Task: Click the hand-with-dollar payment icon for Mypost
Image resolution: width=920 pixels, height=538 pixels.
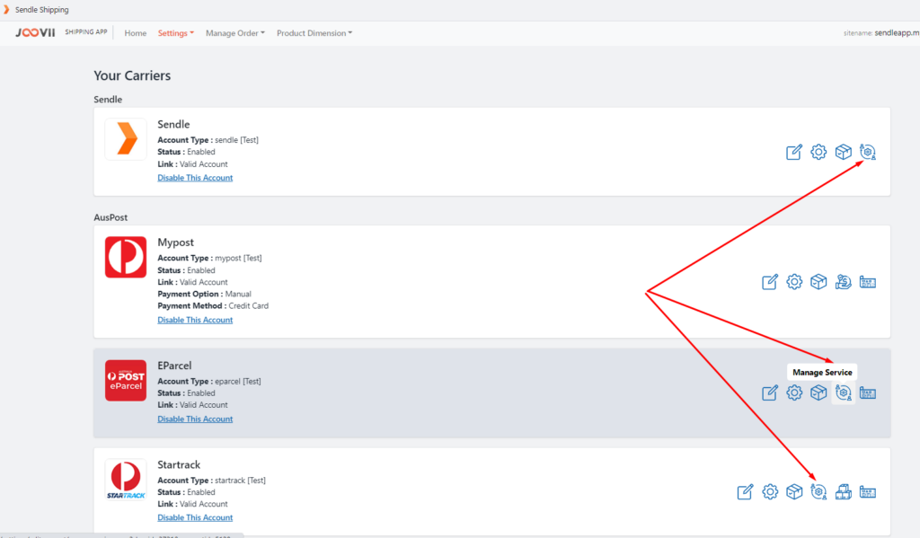Action: tap(843, 282)
